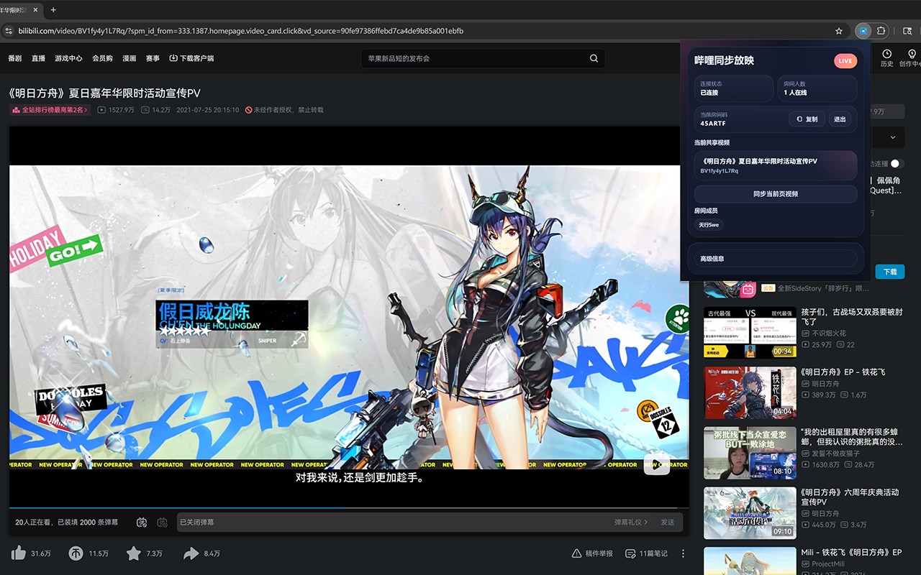Toggle the auto-play 自动连播 switch
Viewport: 921px width, 575px height.
(x=897, y=164)
